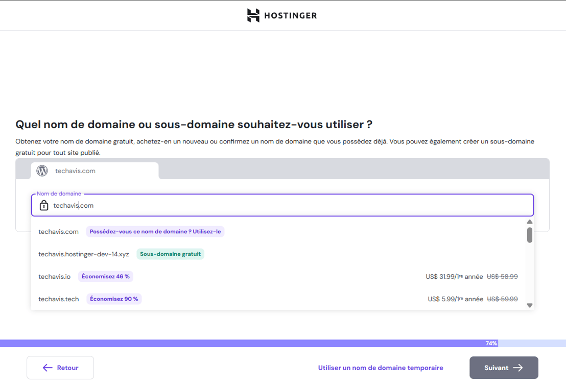566x392 pixels.
Task: Open 'Utiliser un nom de domaine temporaire' link
Action: [381, 367]
